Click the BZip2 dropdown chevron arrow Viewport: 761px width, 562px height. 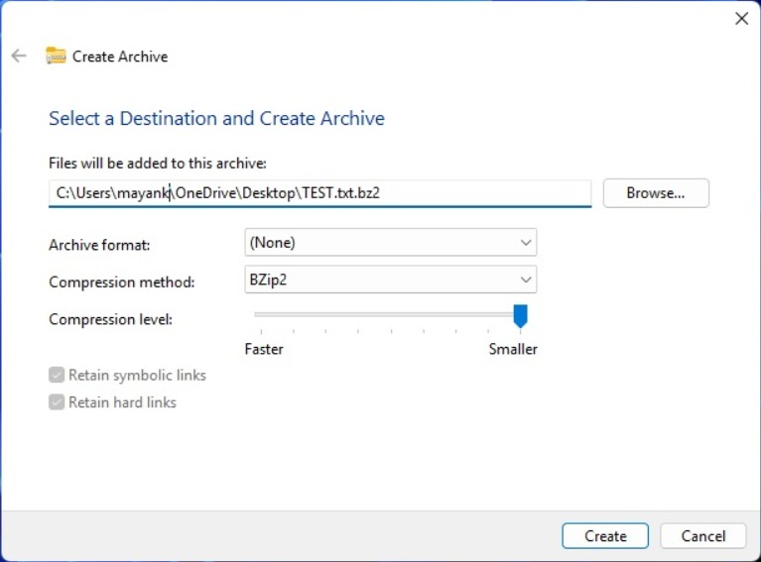point(526,280)
